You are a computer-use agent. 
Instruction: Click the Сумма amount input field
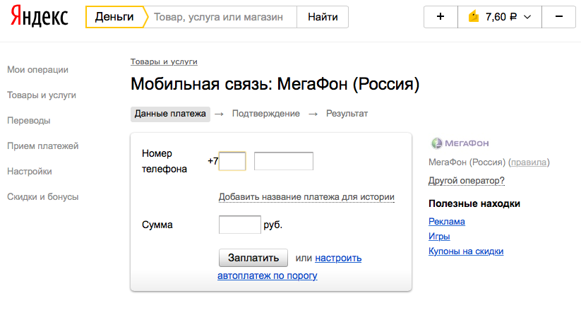(x=240, y=225)
